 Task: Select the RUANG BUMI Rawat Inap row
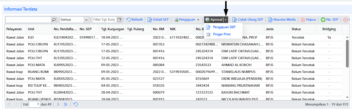[175, 72]
